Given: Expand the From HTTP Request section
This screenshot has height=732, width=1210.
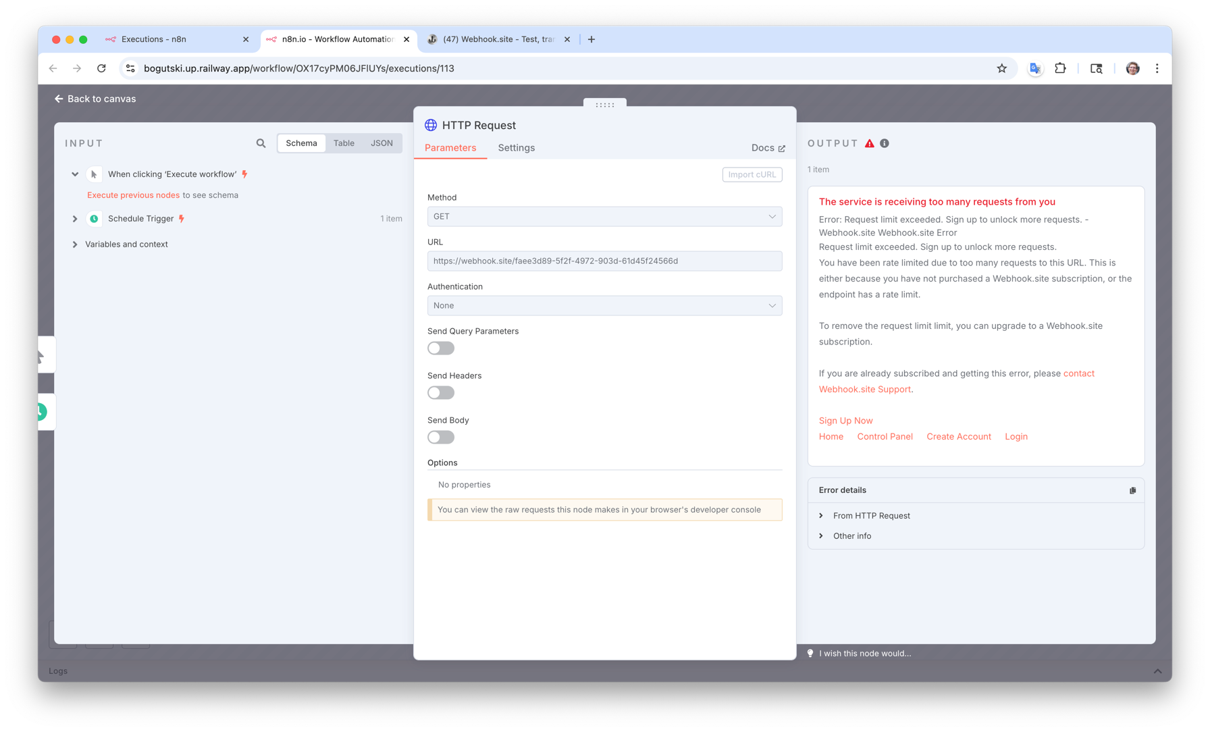Looking at the screenshot, I should [871, 516].
